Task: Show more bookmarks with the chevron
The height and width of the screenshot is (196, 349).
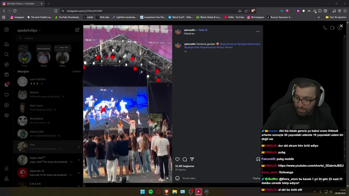Action: 319,17
